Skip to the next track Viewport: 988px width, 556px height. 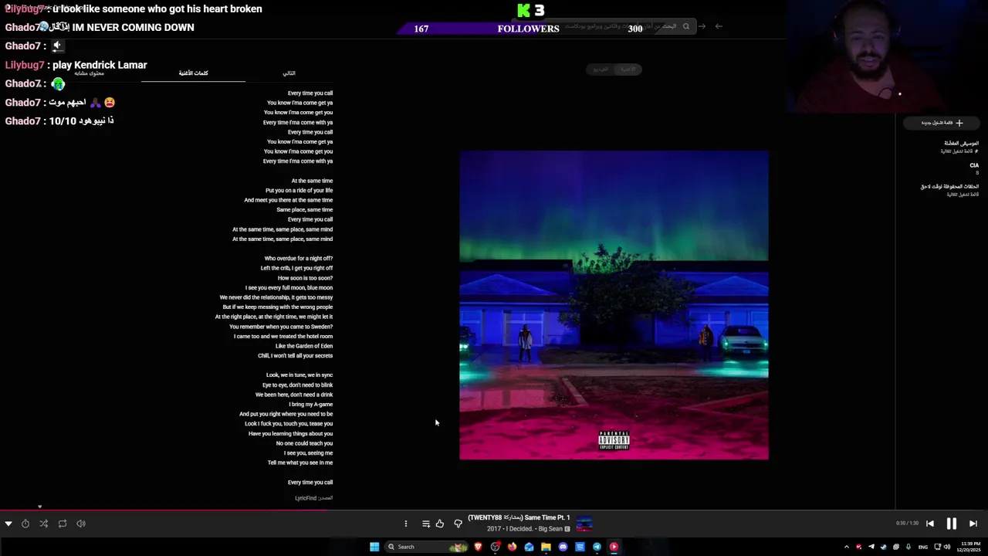pyautogui.click(x=973, y=524)
